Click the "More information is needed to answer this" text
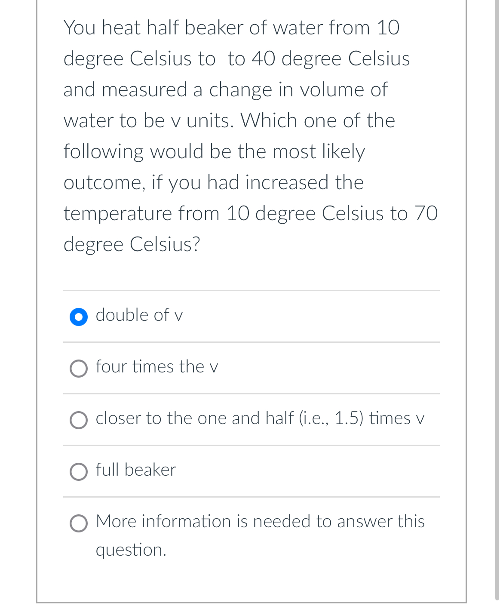 coord(260,522)
